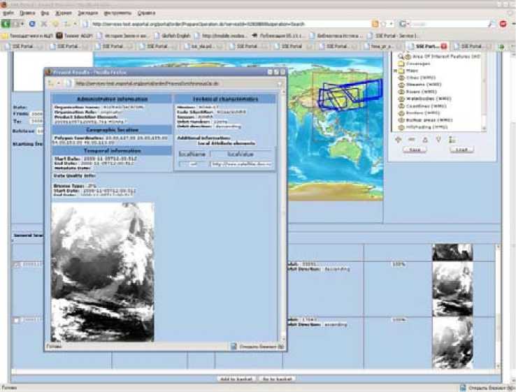
Task: Click the magnifier icon beside Area Of Interest Features
Action: (401, 57)
